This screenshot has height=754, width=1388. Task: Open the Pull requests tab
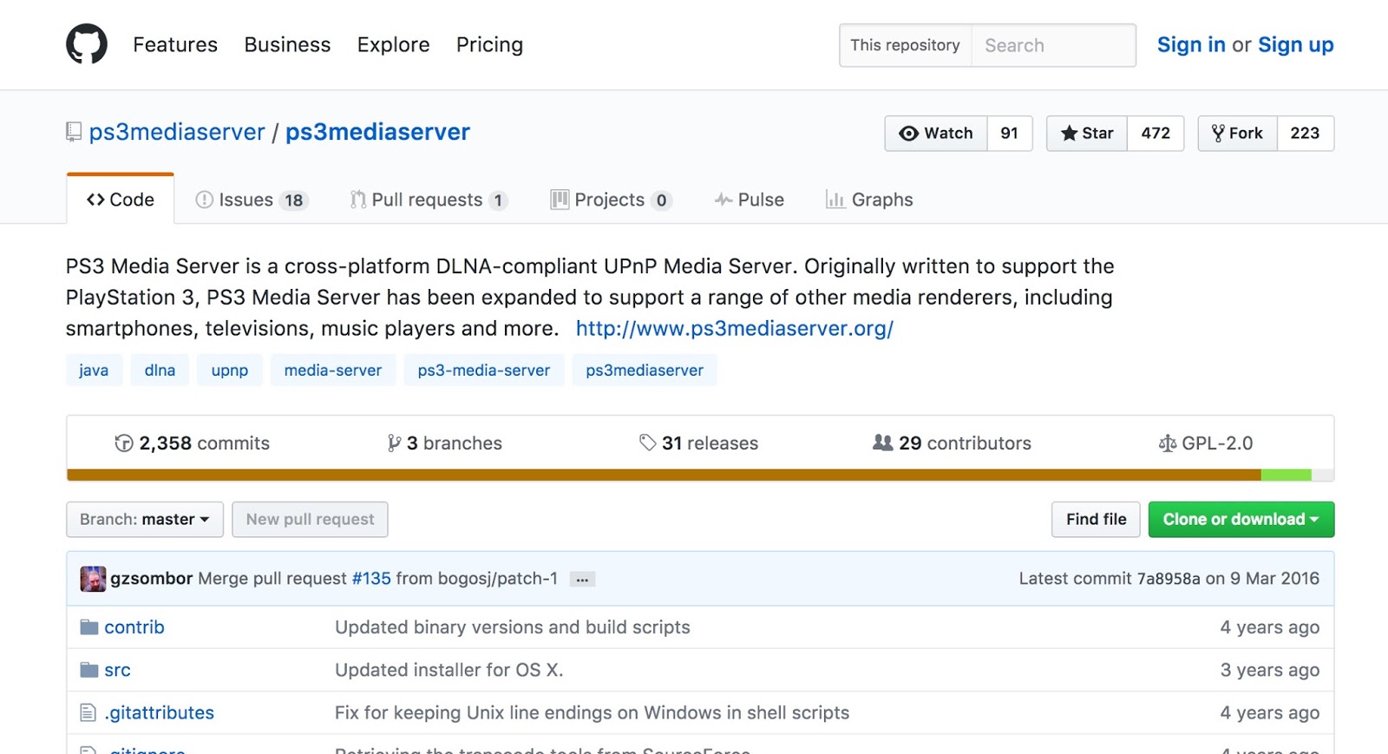(429, 200)
